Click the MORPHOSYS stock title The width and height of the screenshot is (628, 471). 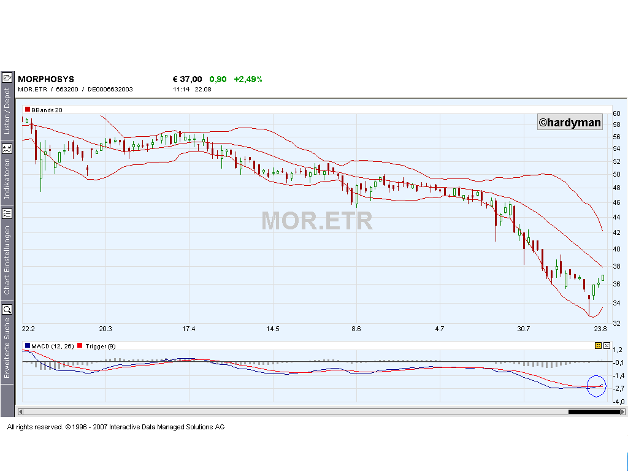click(46, 79)
